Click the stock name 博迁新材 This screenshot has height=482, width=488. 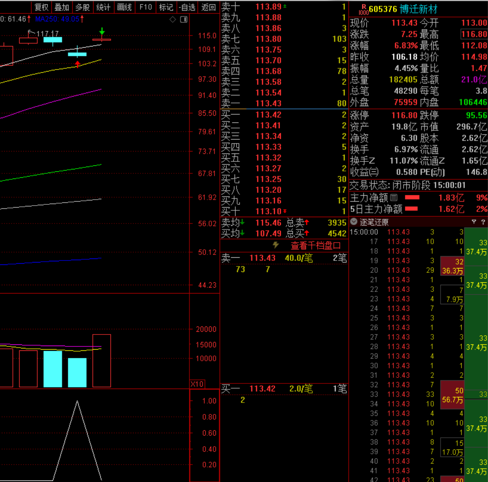pos(418,9)
